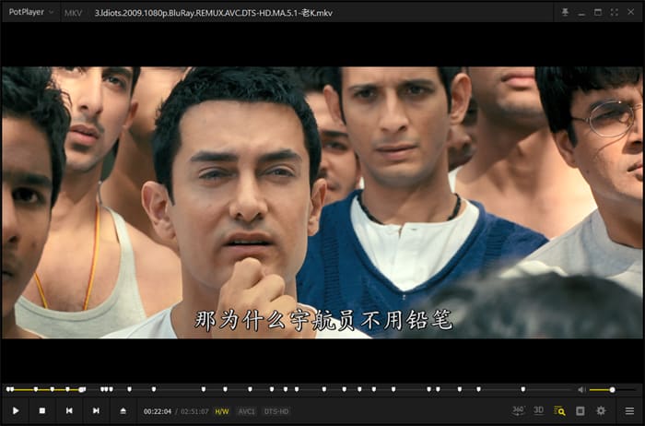Screen dimensions: 645x426
Task: Pin the window always on top
Action: (x=565, y=12)
